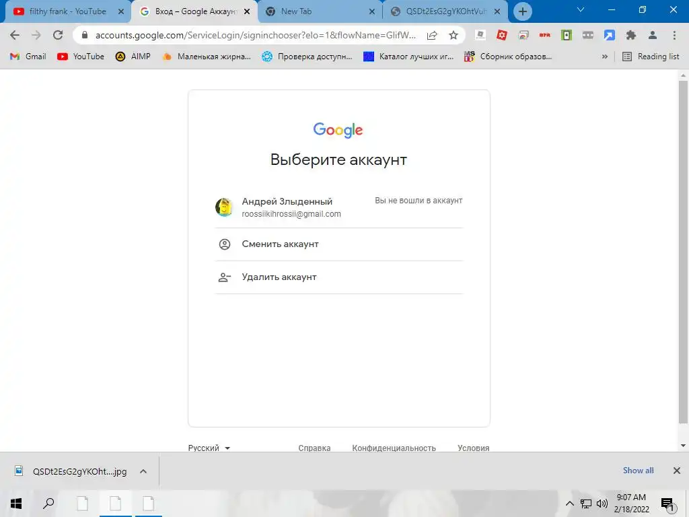Open the Условия link
689x517 pixels.
[473, 448]
